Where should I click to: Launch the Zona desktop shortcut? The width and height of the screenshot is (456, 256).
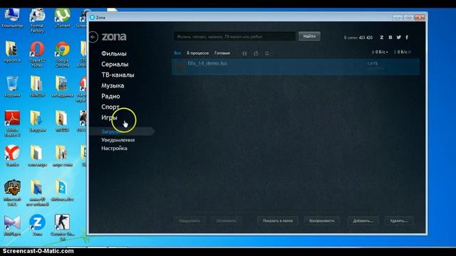pos(37,225)
